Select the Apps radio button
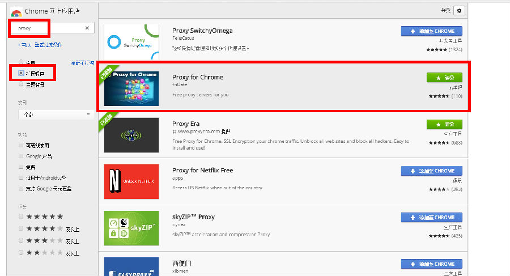The image size is (510, 276). [x=21, y=62]
